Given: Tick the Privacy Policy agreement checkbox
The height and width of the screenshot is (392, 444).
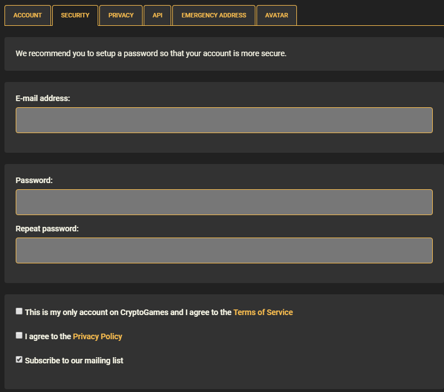Looking at the screenshot, I should (19, 335).
